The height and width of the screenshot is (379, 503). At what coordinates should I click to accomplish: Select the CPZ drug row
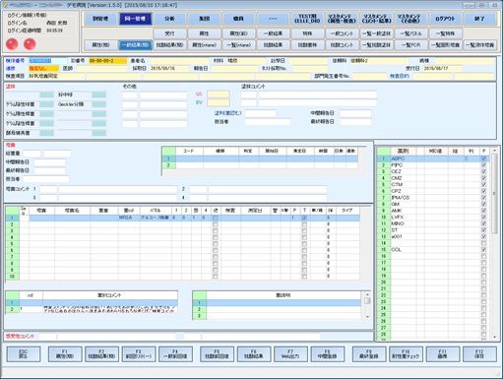point(433,191)
